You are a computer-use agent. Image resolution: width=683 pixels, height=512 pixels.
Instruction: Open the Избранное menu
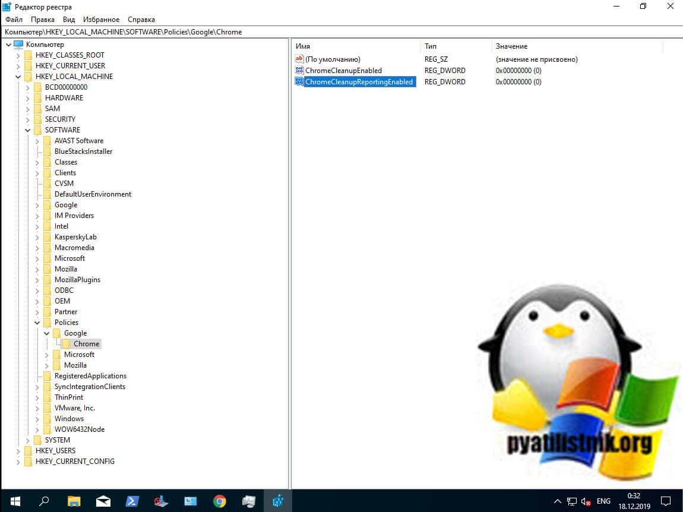tap(101, 20)
